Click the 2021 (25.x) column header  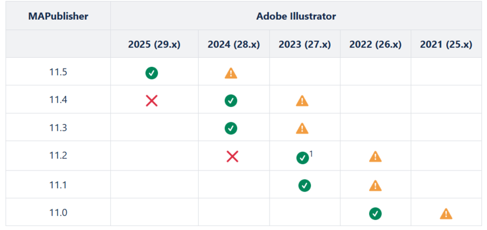point(446,44)
